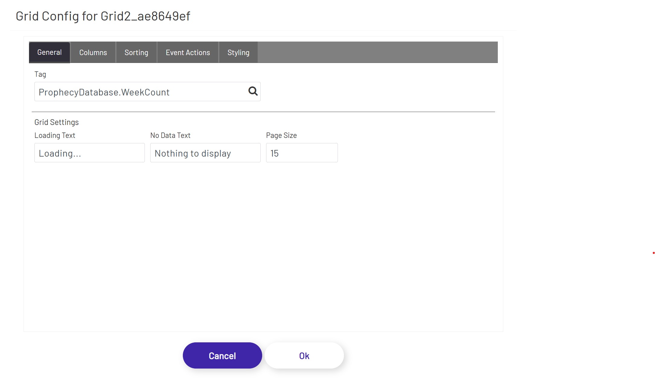Viewport: 655px width, 383px height.
Task: Click inside the Loading Text field
Action: tap(89, 153)
